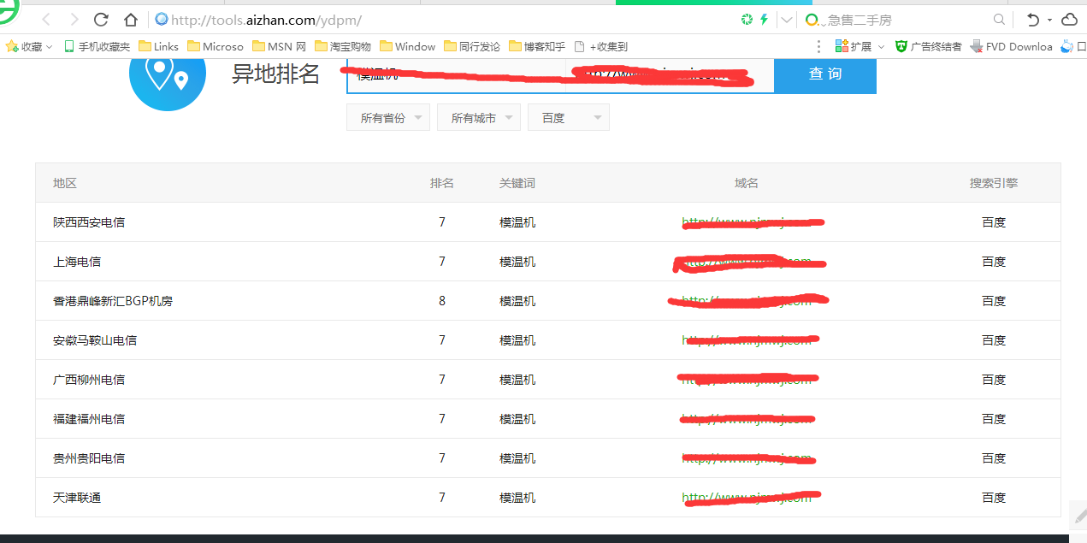The width and height of the screenshot is (1087, 543).
Task: Click the magnifier search icon in search box
Action: click(x=999, y=20)
